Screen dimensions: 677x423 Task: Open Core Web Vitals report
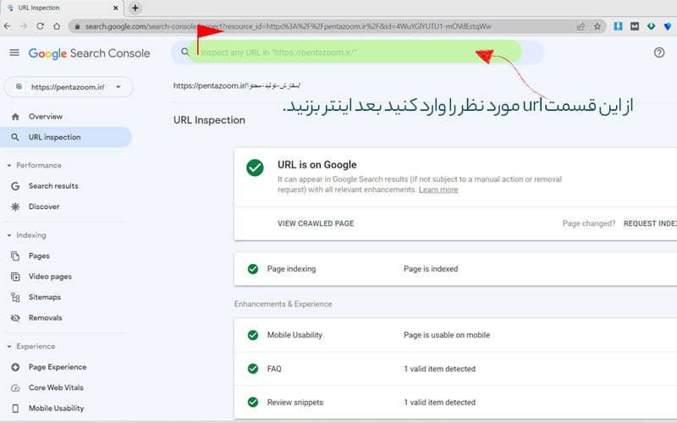56,388
